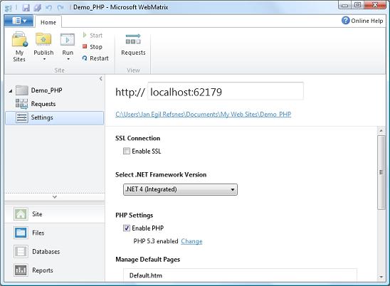Restart the web site
The height and width of the screenshot is (286, 390).
95,58
